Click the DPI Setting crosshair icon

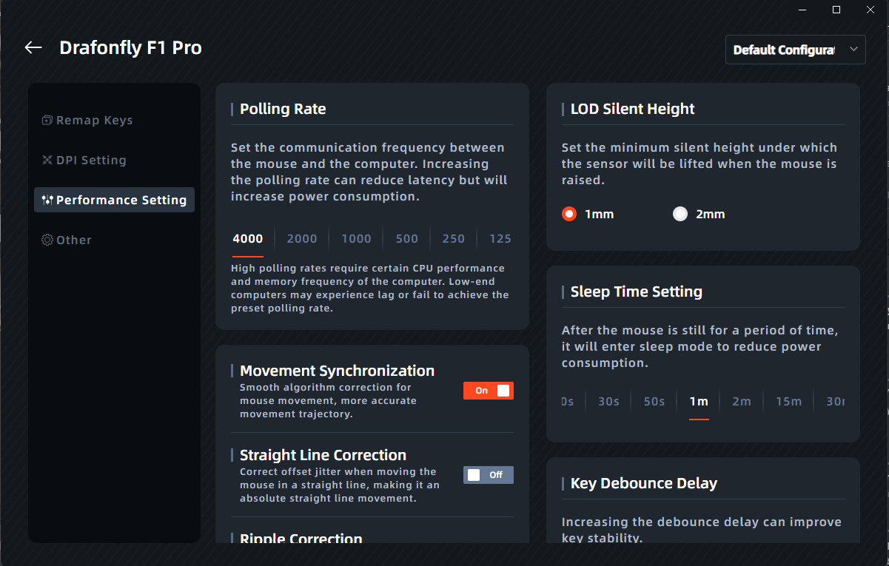coord(47,161)
